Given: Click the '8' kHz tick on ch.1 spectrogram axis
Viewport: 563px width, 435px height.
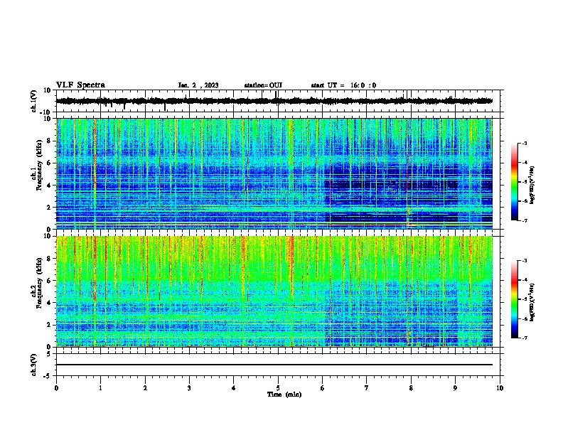Looking at the screenshot, I should 49,141.
